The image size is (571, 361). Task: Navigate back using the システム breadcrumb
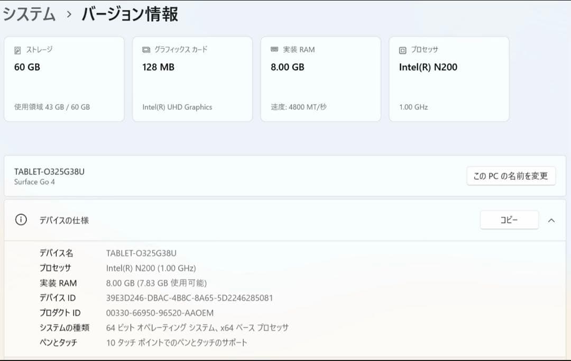tap(29, 15)
